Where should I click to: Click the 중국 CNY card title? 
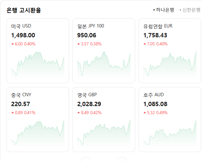(x=21, y=95)
